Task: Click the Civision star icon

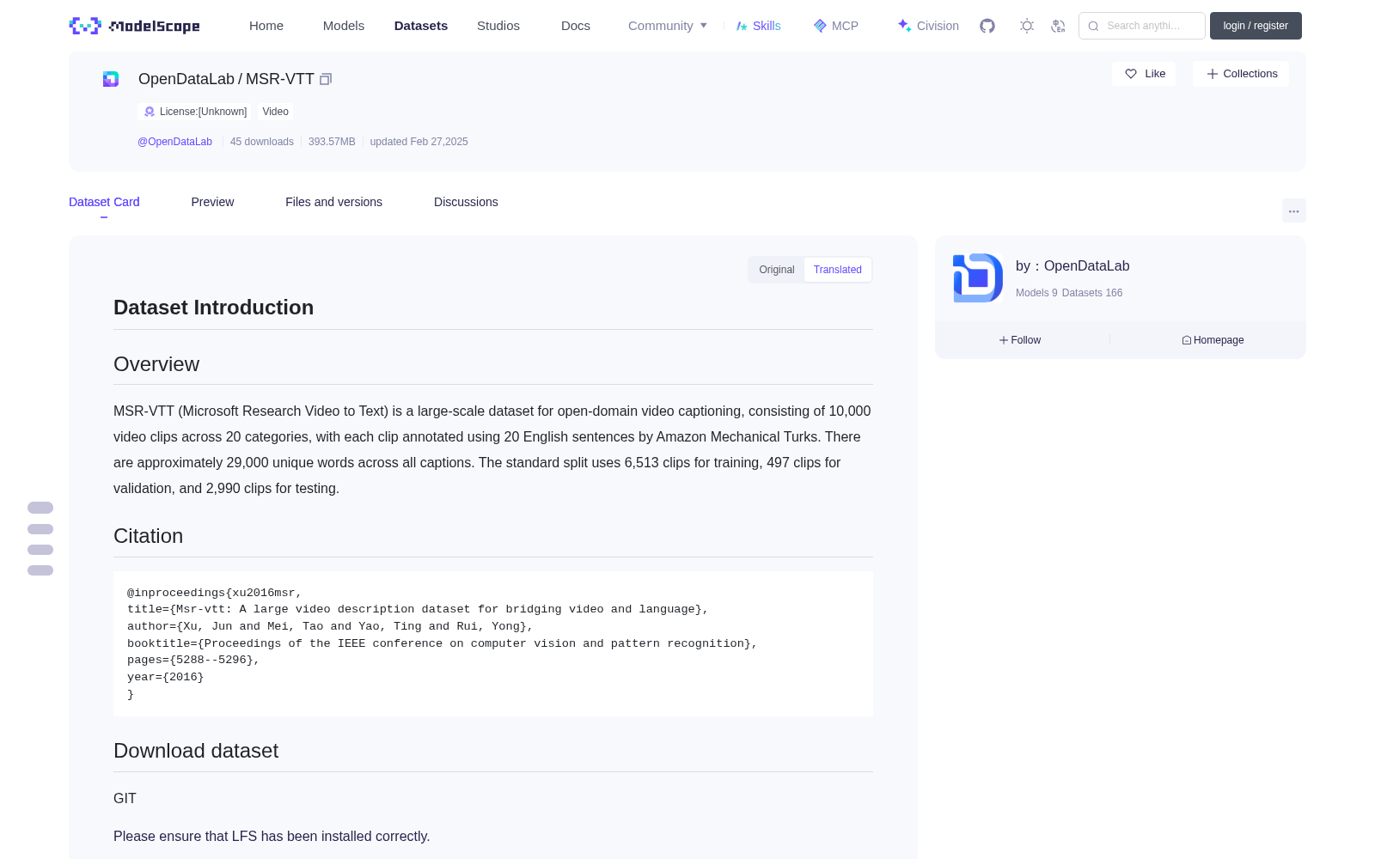Action: (x=904, y=26)
